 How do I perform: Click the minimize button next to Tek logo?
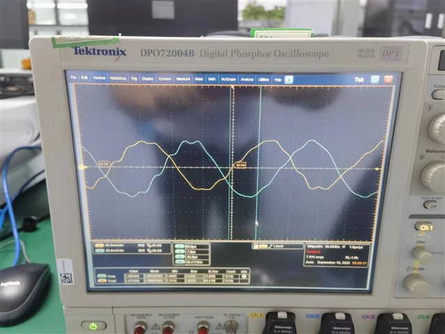pos(375,79)
